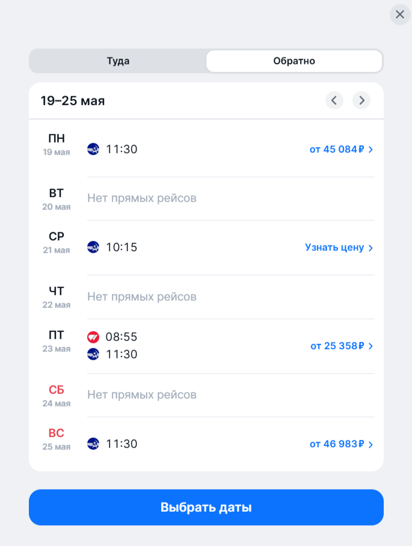This screenshot has height=546, width=412.
Task: Open price from 45 084₽ for Monday
Action: tap(341, 149)
